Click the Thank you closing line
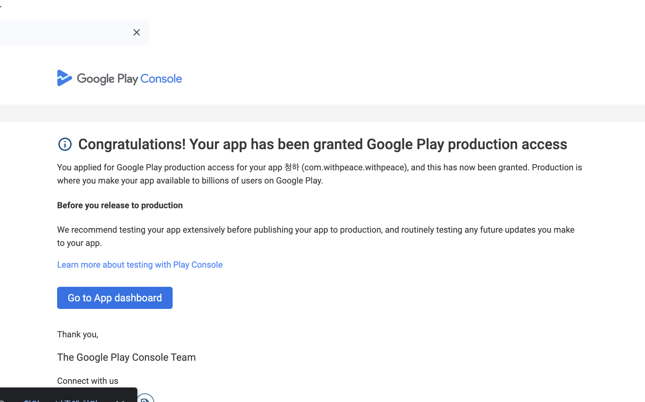This screenshot has width=645, height=402. (78, 334)
